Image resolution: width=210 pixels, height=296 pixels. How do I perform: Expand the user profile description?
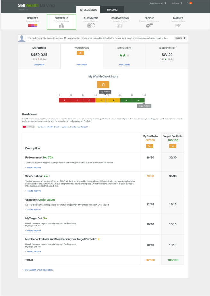click(180, 38)
